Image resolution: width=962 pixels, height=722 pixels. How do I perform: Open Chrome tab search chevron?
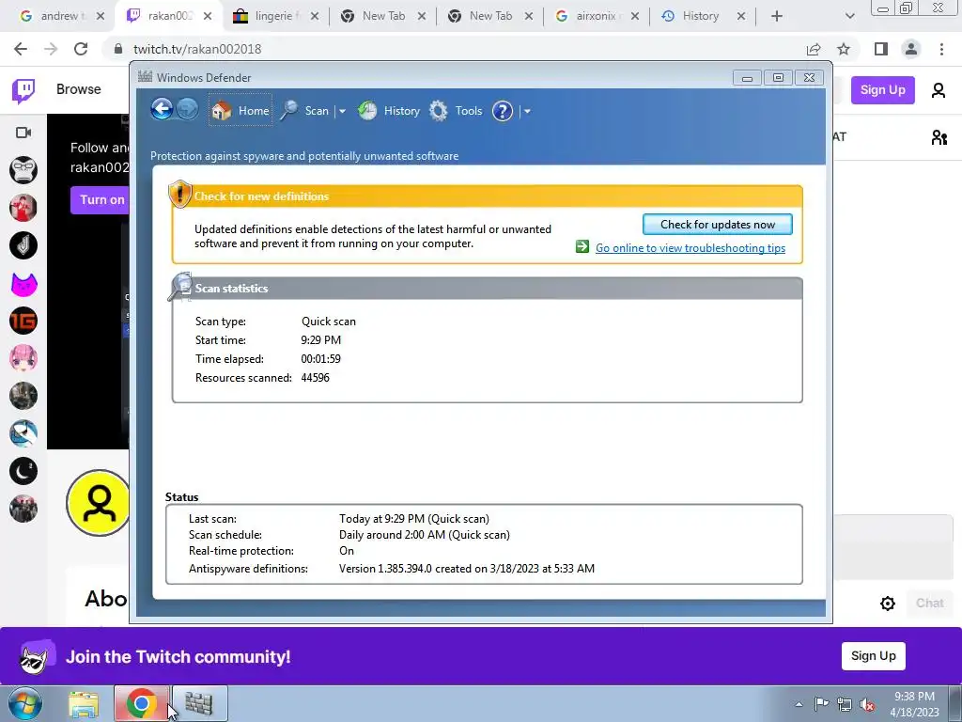849,16
